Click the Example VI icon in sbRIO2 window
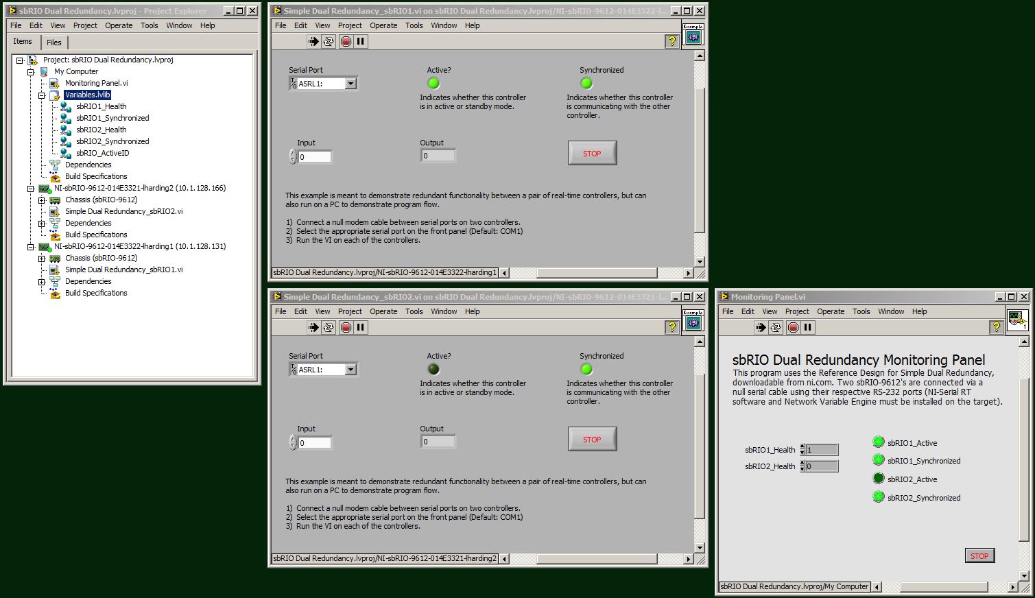1035x598 pixels. 693,320
